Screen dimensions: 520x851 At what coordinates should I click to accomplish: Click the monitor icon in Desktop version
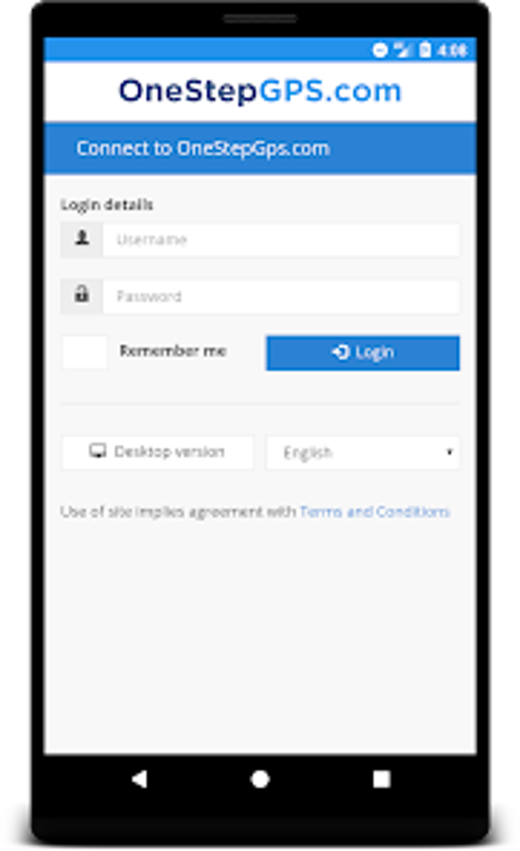(x=97, y=451)
